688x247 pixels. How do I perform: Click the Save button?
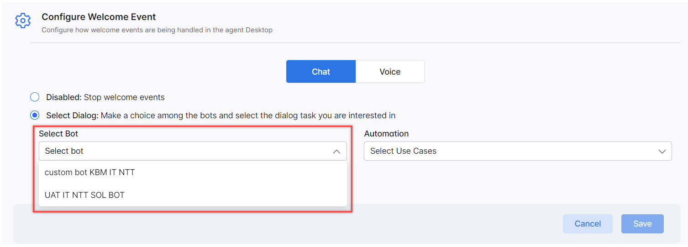pyautogui.click(x=642, y=224)
